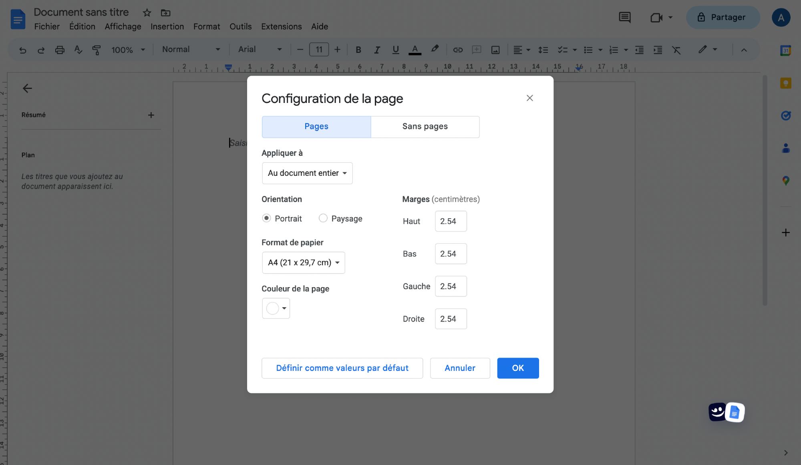Image resolution: width=801 pixels, height=465 pixels.
Task: Toggle bold formatting button
Action: 358,50
